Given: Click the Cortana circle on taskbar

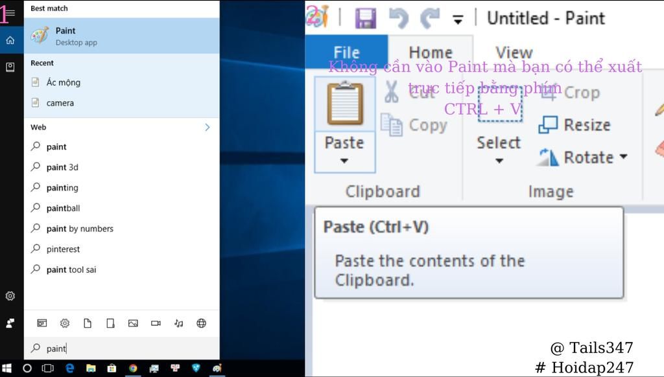Looking at the screenshot, I should 27,368.
